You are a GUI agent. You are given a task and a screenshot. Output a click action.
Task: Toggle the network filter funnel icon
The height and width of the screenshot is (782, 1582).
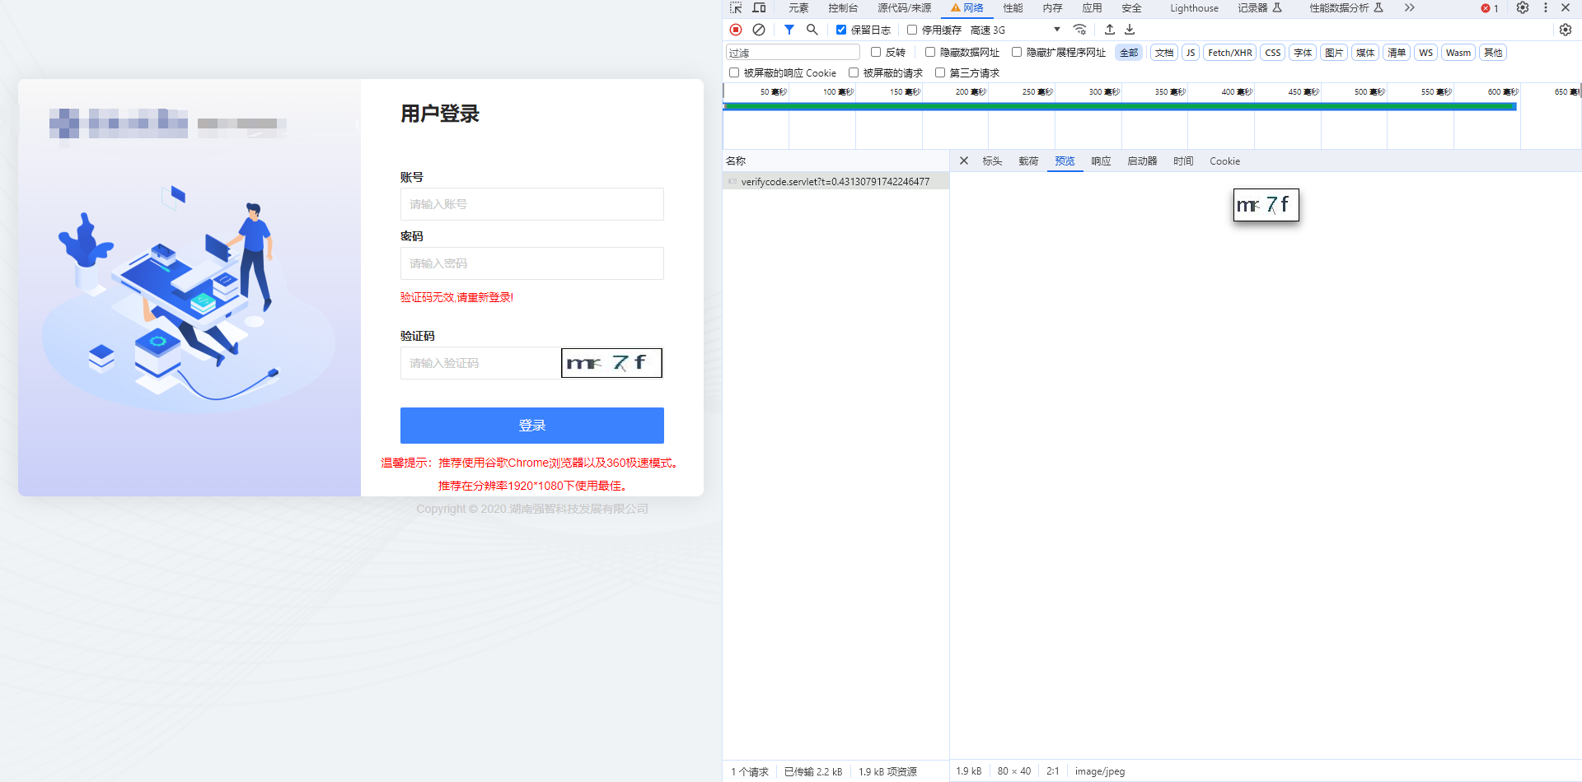(x=789, y=30)
